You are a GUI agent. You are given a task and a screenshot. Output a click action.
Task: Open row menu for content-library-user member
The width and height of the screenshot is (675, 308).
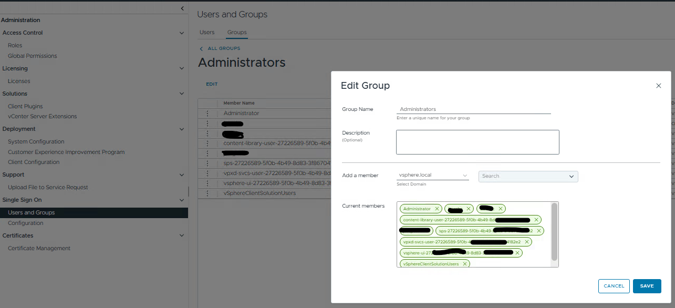(207, 143)
